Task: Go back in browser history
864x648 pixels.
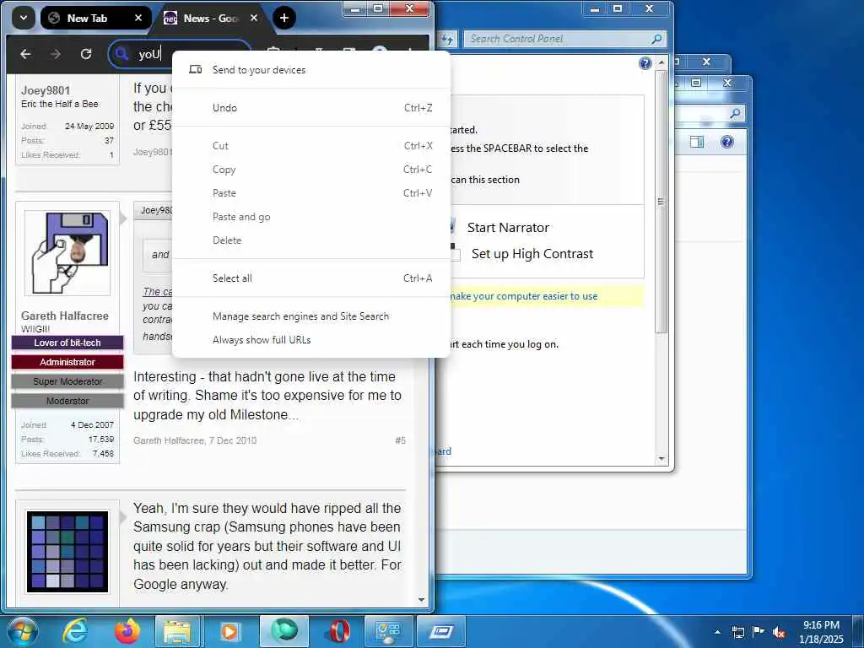Action: pyautogui.click(x=25, y=54)
